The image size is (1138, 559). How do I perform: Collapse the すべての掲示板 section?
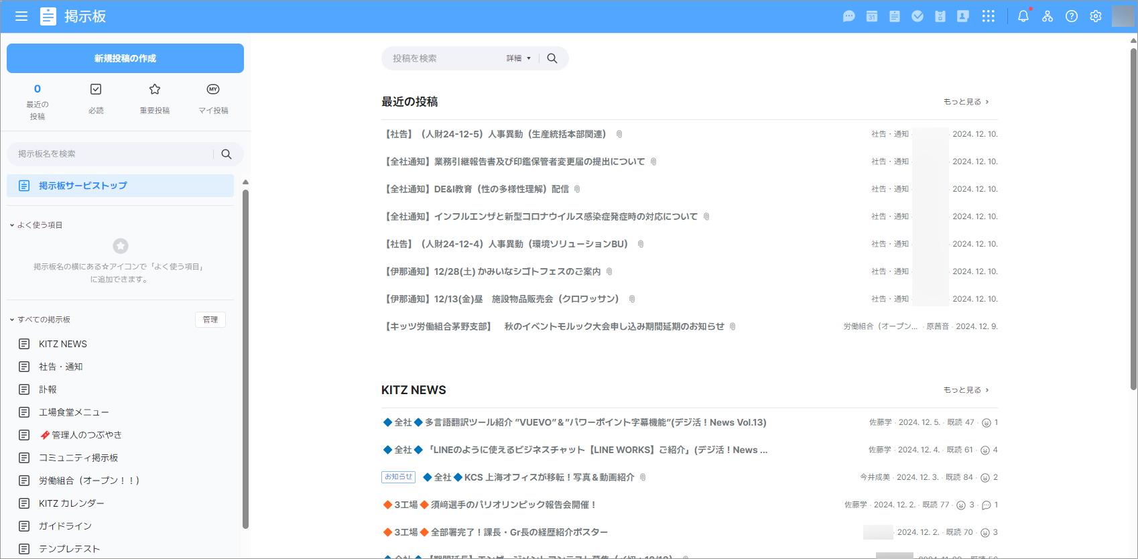[12, 320]
